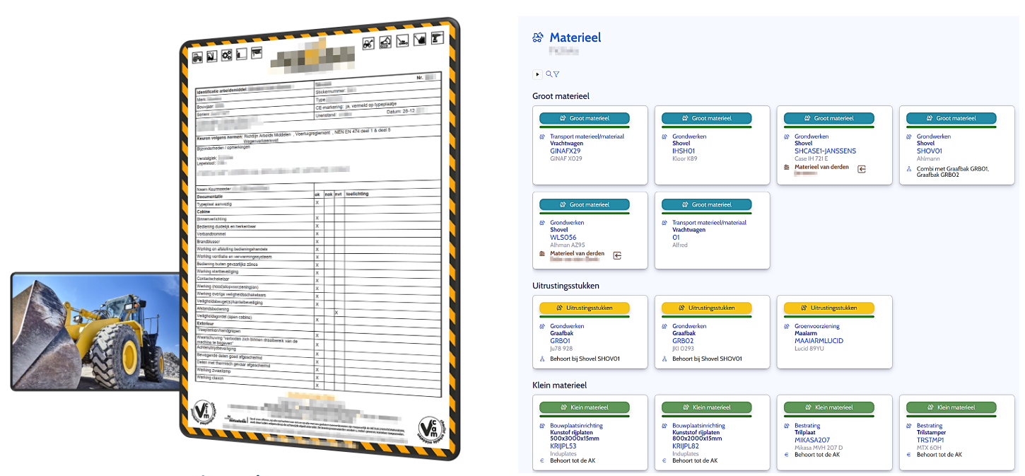
Task: Open the Vrachtwagen 01 Alfred card
Action: 713,233
